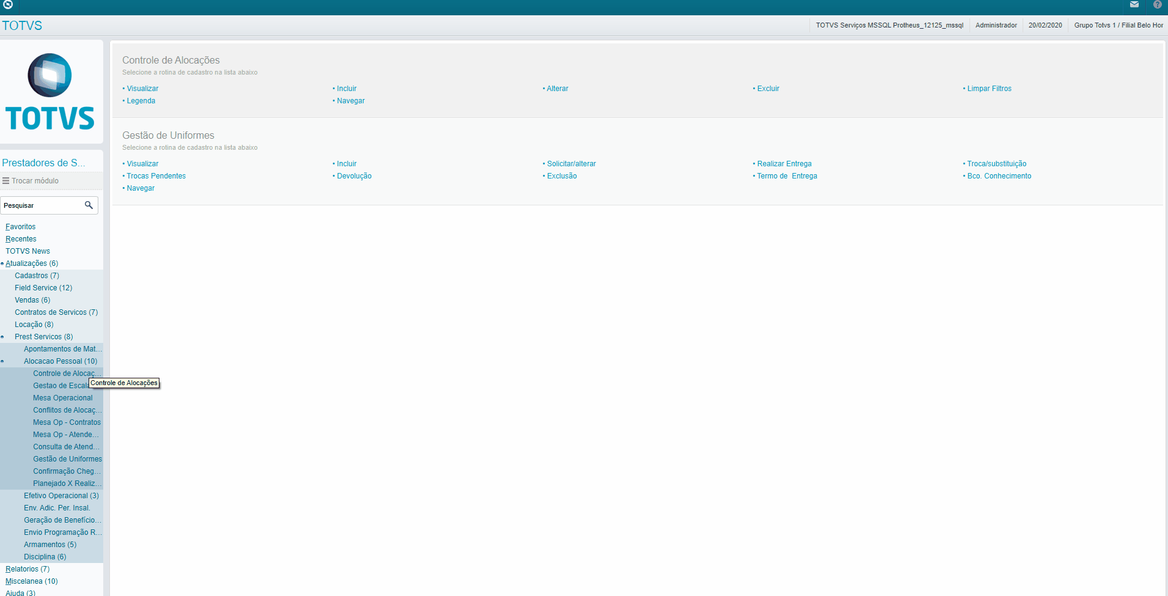Expand Contratos de Servicos (7) submenu
The width and height of the screenshot is (1168, 596).
tap(56, 312)
